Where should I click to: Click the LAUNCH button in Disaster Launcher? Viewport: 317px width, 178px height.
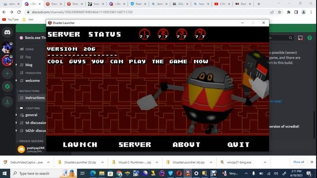(80, 144)
